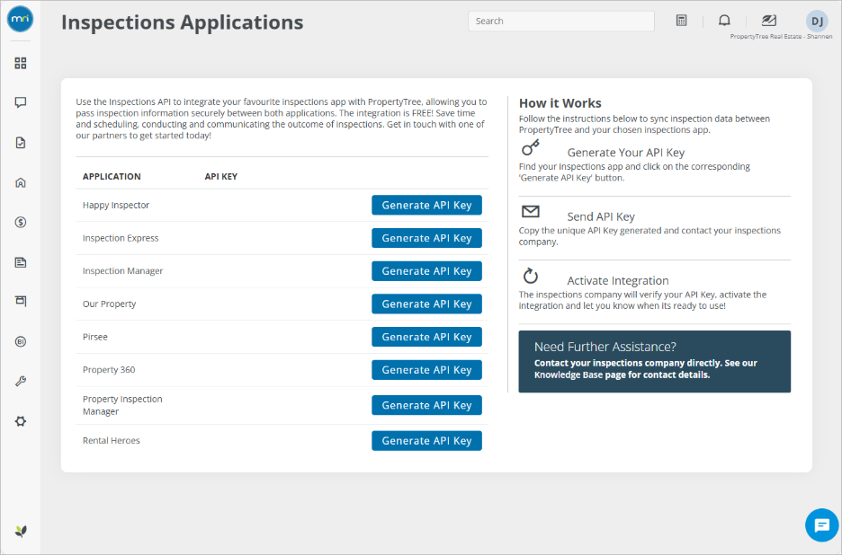
Task: Click the How it Works heading
Action: [560, 103]
